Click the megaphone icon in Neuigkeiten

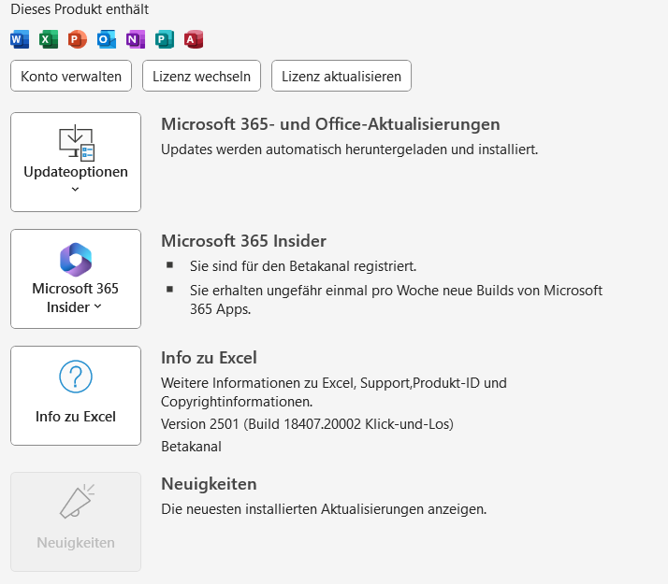point(77,501)
